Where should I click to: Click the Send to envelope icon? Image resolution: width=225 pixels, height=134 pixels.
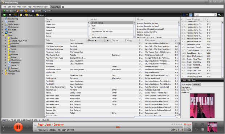33,11
